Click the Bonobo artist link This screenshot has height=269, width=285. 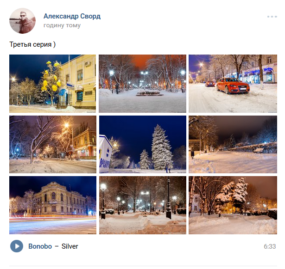(x=40, y=246)
